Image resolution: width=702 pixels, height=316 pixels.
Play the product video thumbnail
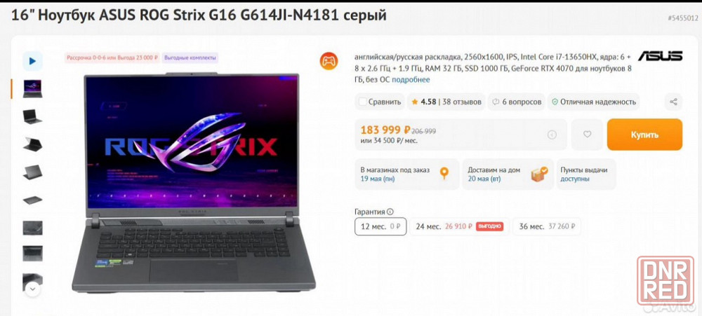pos(33,61)
